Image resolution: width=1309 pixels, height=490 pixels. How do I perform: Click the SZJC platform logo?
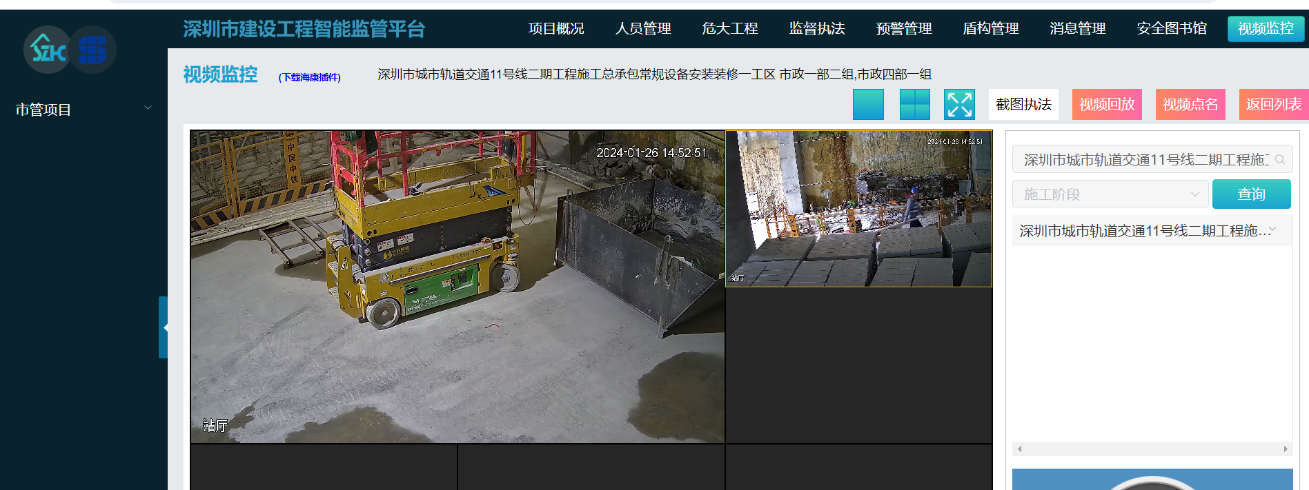[x=47, y=50]
